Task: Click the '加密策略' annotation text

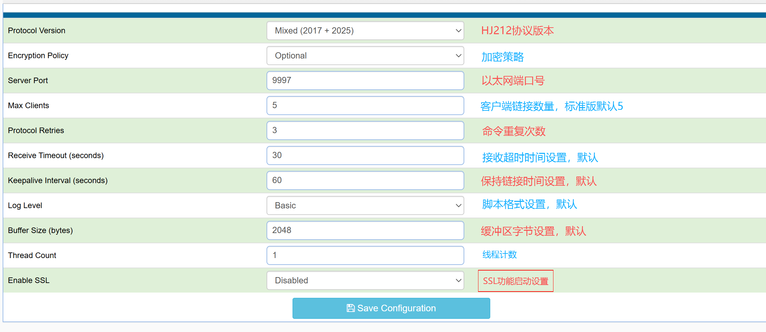Action: (x=502, y=57)
